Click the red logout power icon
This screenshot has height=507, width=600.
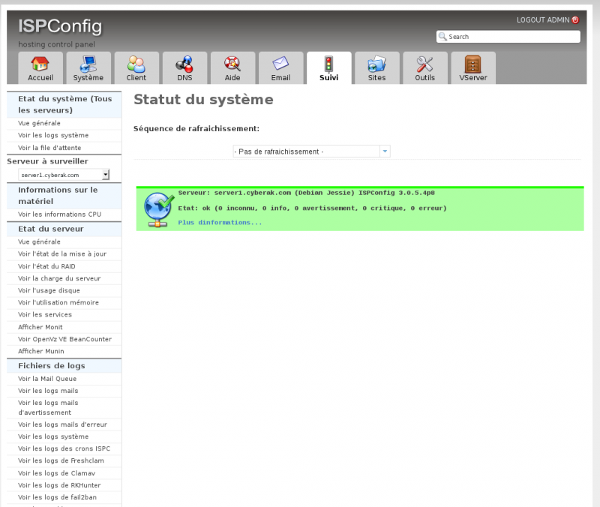coord(575,20)
